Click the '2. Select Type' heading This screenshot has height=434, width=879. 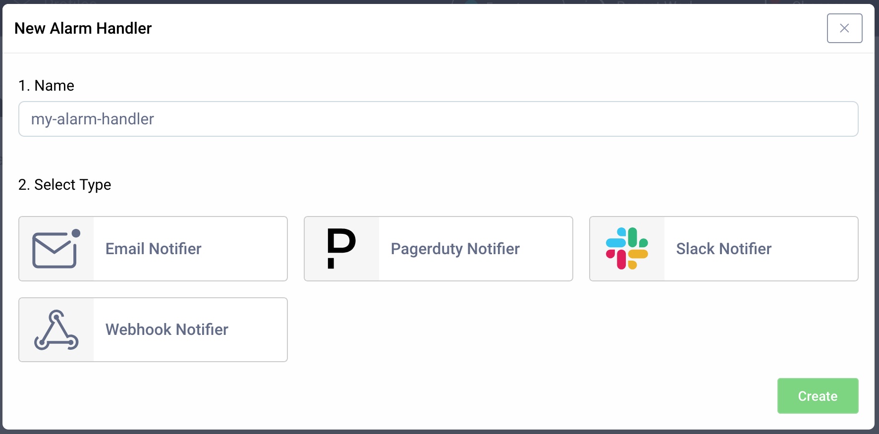(x=64, y=185)
